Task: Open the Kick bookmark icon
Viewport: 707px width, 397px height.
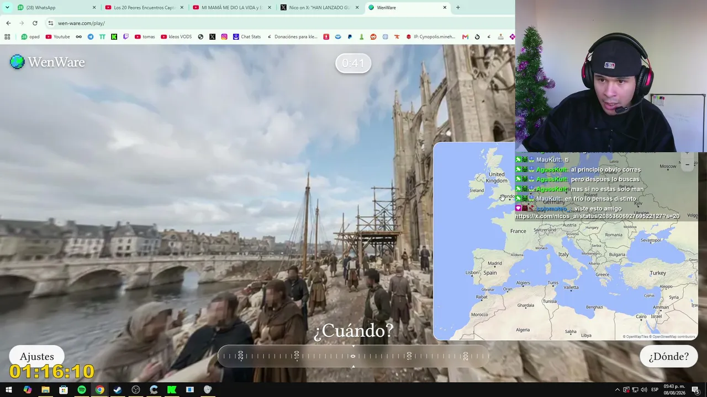Action: coord(114,37)
